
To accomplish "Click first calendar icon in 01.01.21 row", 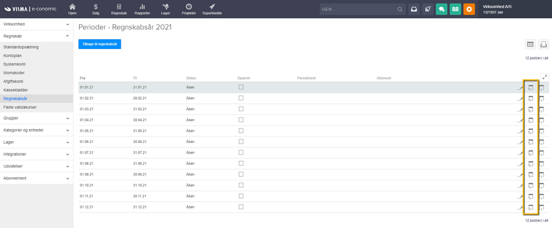I will point(531,87).
